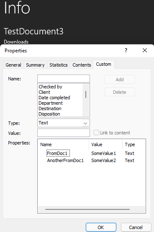This screenshot has width=154, height=232.
Task: Select the FromDoc1 property row
Action: pos(58,153)
